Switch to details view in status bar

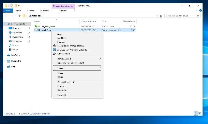196,113
